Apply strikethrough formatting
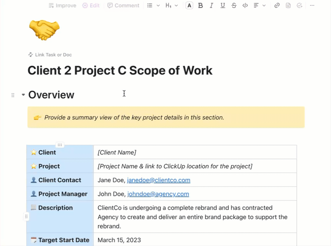This screenshot has height=246, width=331. [234, 5]
